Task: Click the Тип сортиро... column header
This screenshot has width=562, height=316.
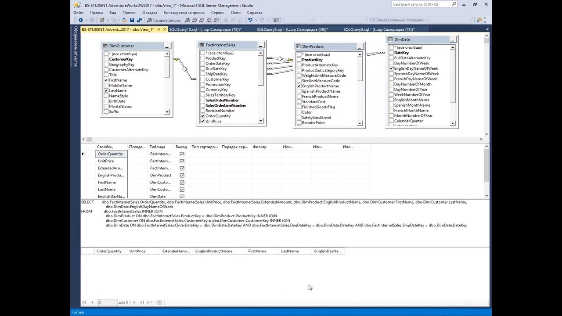Action: pos(205,147)
